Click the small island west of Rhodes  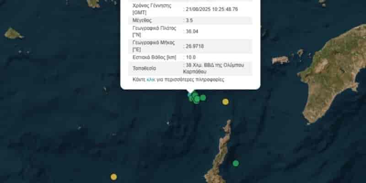[280, 60]
